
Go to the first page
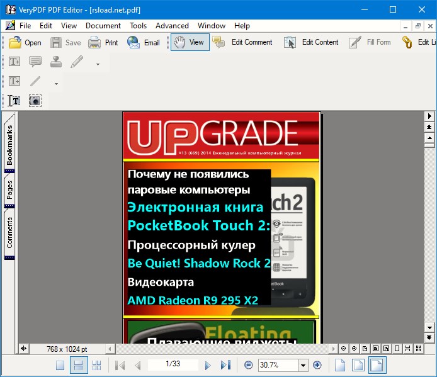pyautogui.click(x=120, y=365)
